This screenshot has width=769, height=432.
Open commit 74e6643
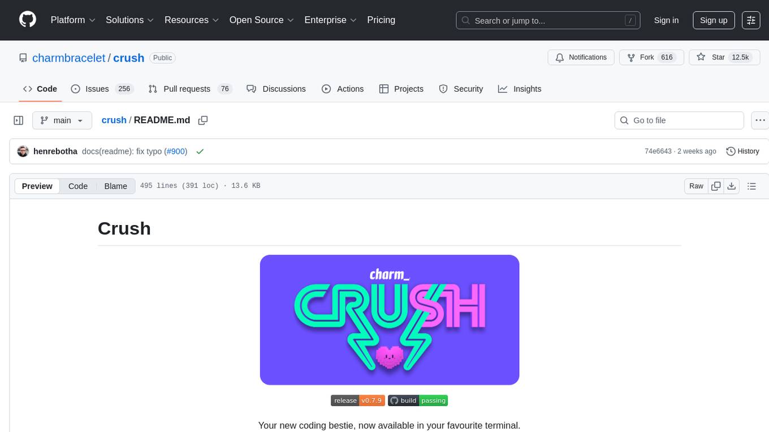click(x=658, y=152)
